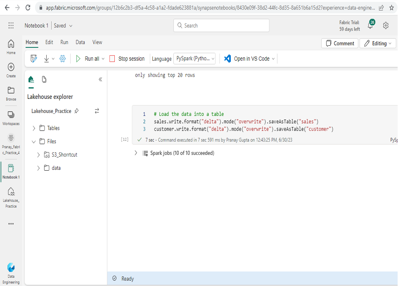Expand the Tables folder
The image size is (398, 286).
[34, 128]
